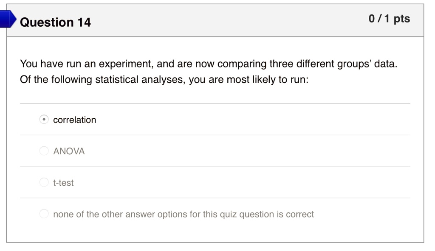Click the blank area below the last answer
435x251 pixels.
click(212, 231)
